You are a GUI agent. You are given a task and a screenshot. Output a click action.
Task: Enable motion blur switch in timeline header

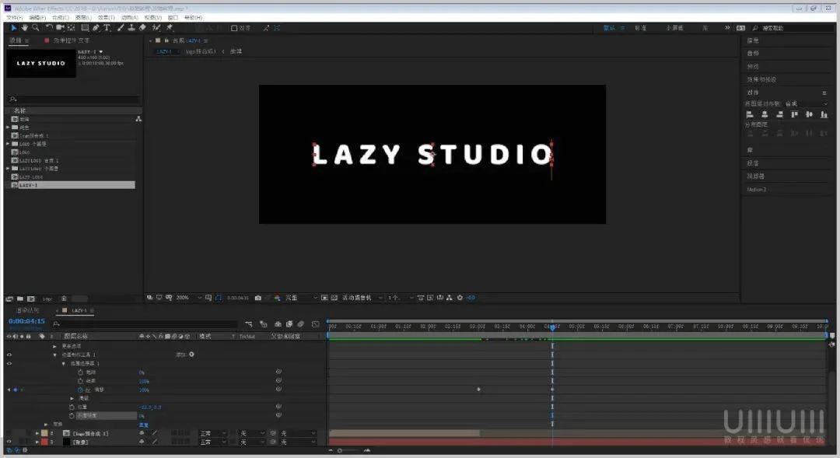click(301, 324)
